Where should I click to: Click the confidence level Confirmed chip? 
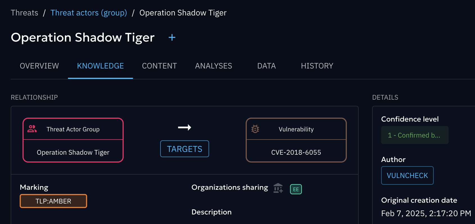[x=415, y=135]
